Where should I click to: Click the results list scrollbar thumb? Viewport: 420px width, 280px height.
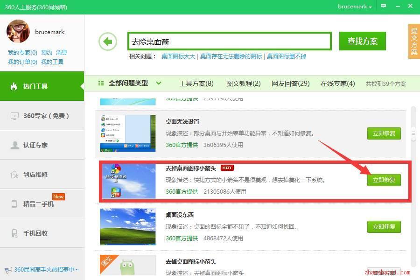pos(413,133)
